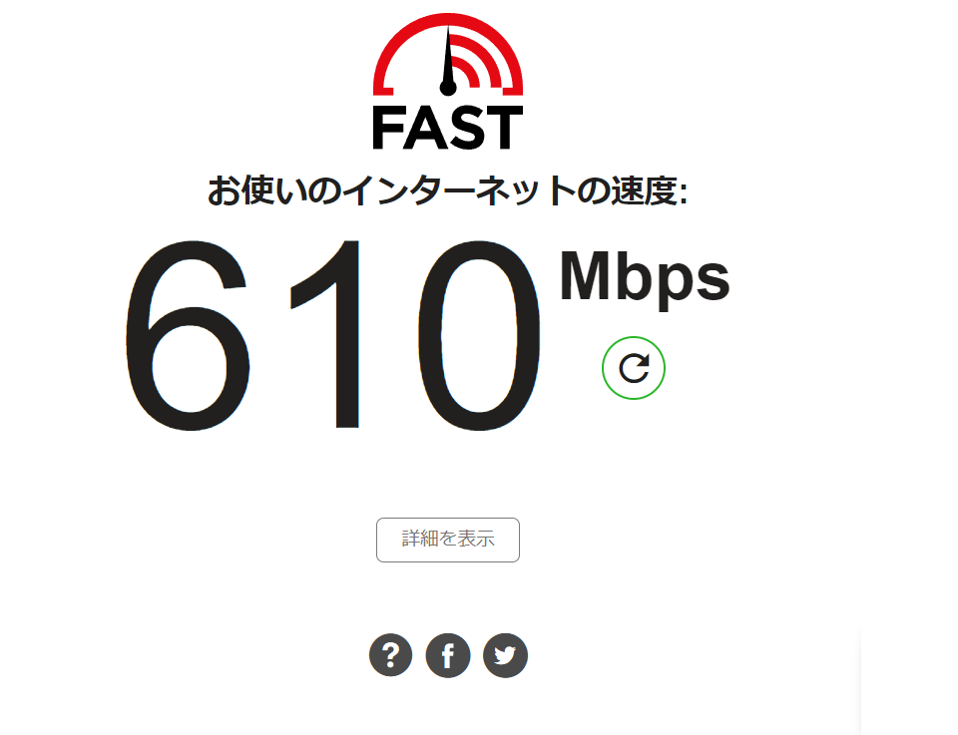Click the digit 6 in the speed value
This screenshot has height=735, width=958.
(x=188, y=335)
